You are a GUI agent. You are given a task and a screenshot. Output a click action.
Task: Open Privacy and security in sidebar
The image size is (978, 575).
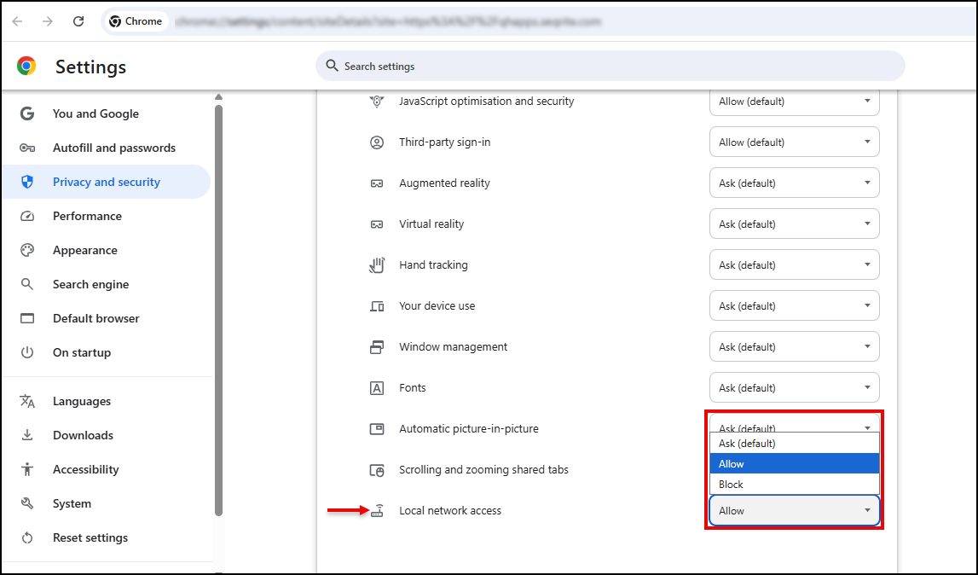pyautogui.click(x=106, y=182)
